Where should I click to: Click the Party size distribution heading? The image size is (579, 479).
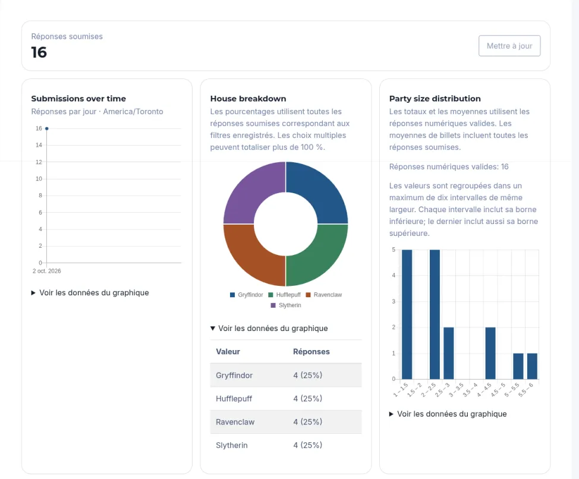[435, 99]
